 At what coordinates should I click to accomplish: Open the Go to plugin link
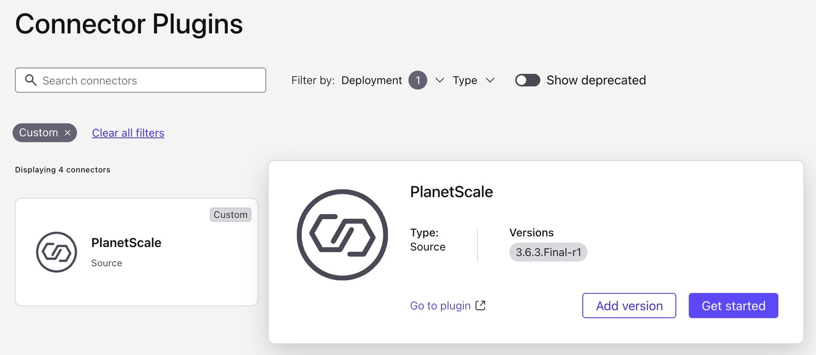tap(440, 306)
